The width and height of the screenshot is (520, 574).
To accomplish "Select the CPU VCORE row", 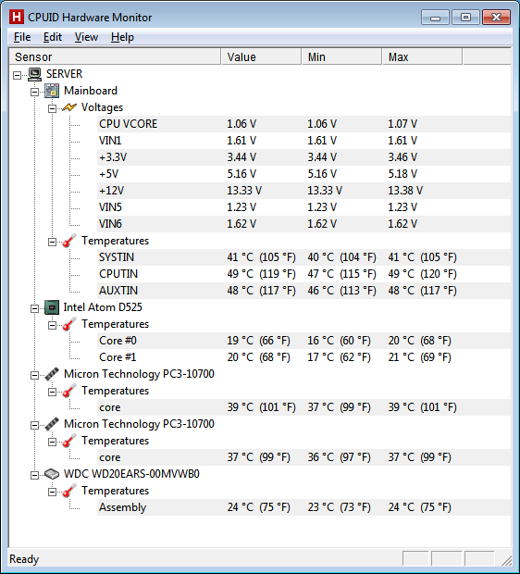I will tap(303, 124).
